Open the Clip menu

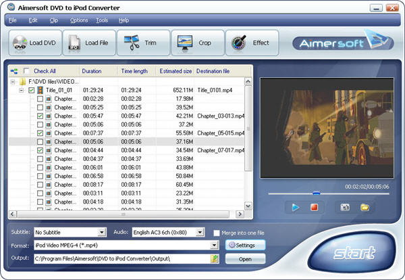coord(53,20)
